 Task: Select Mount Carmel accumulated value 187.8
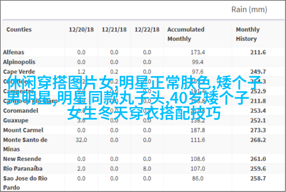198,130
